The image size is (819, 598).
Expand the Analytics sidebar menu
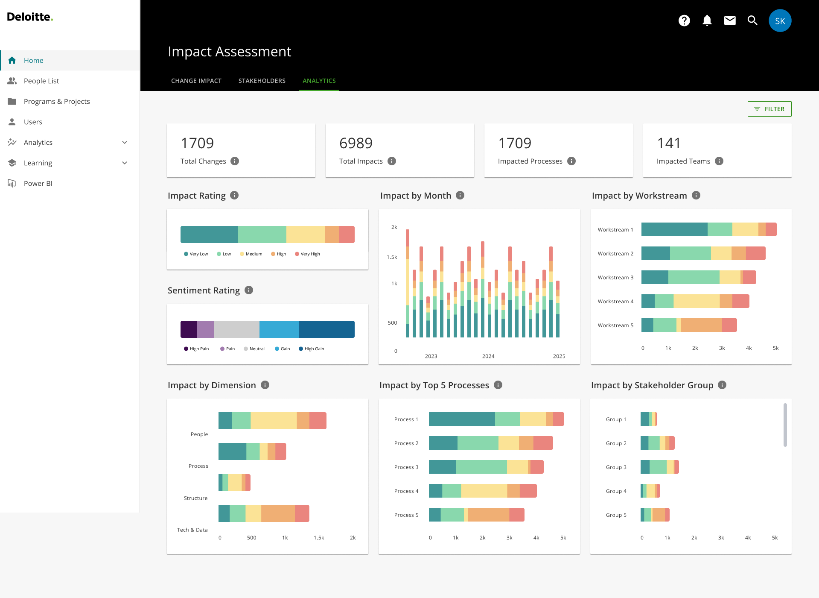[x=125, y=142]
